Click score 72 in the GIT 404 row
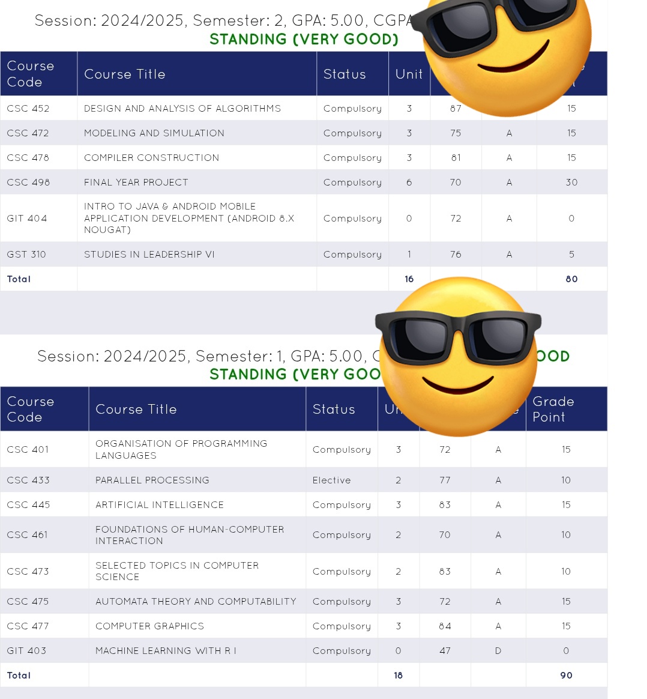The height and width of the screenshot is (699, 647). click(456, 218)
